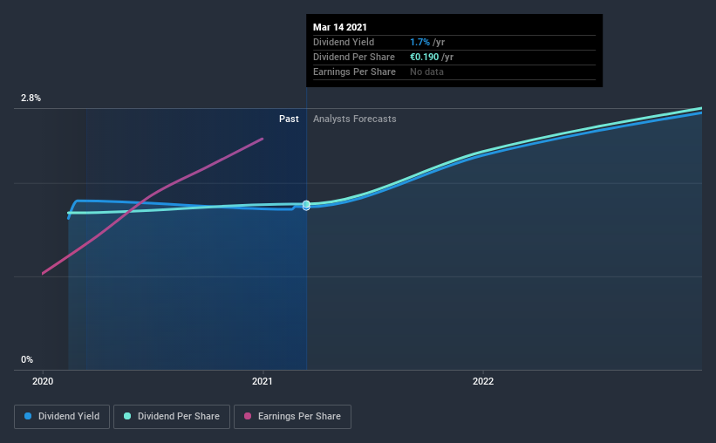This screenshot has width=716, height=443.
Task: Click the Analysts Forecasts label
Action: click(x=355, y=119)
